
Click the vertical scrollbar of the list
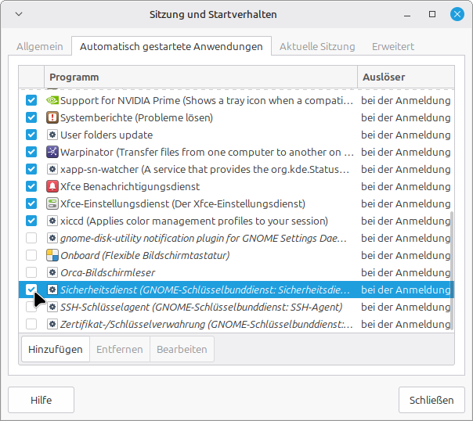452,270
